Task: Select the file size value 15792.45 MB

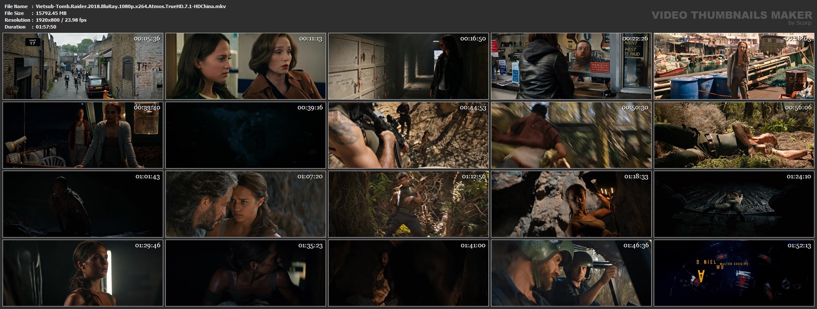Action: 51,13
